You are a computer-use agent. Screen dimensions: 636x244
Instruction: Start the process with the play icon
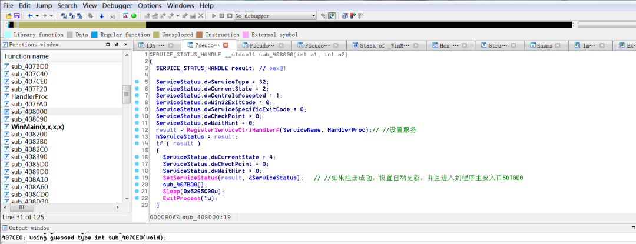(214, 15)
